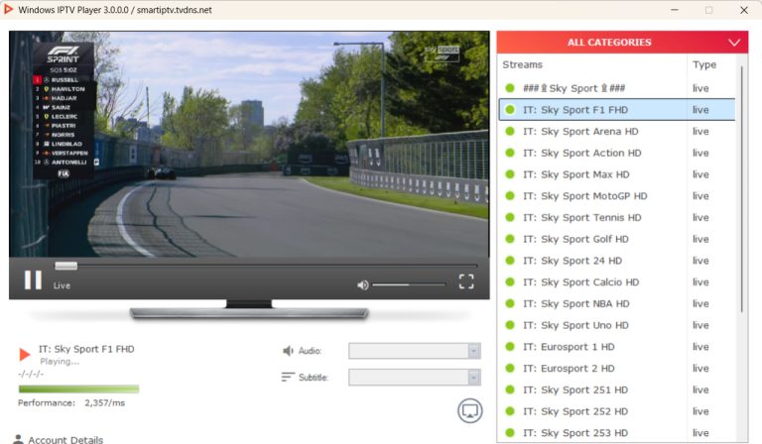Sort by the Type column header
Viewport: 762px width, 444px height.
pyautogui.click(x=704, y=64)
